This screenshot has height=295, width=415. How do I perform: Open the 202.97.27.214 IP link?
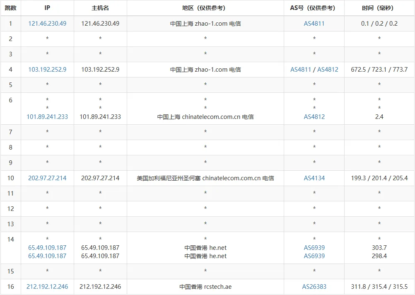pos(47,178)
